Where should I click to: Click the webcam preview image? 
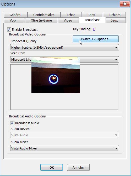coord(56,75)
